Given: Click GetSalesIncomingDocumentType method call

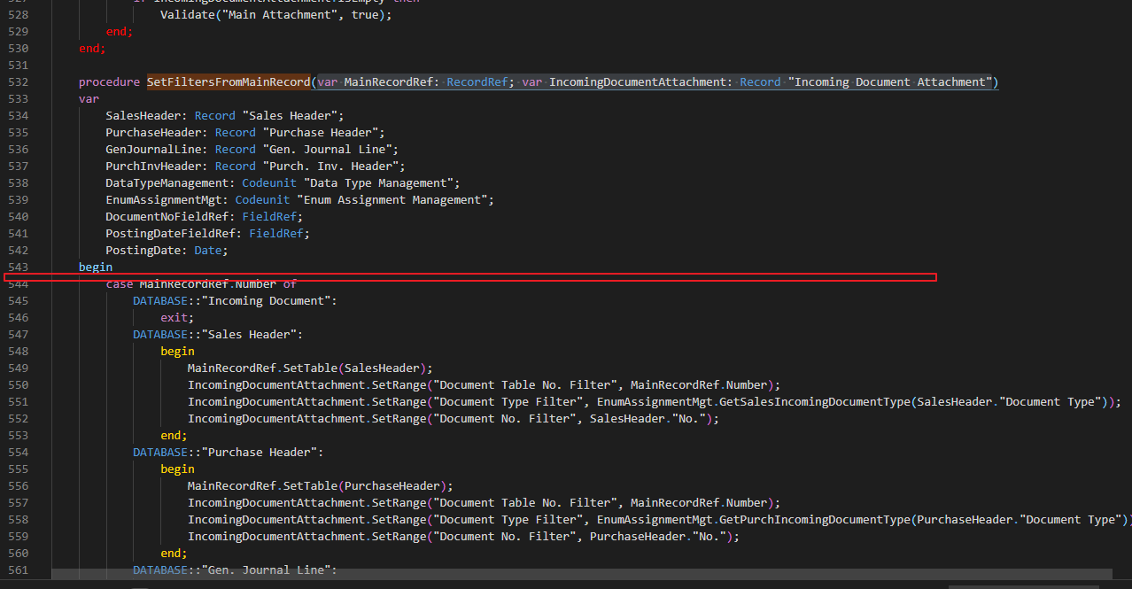Looking at the screenshot, I should pos(820,402).
